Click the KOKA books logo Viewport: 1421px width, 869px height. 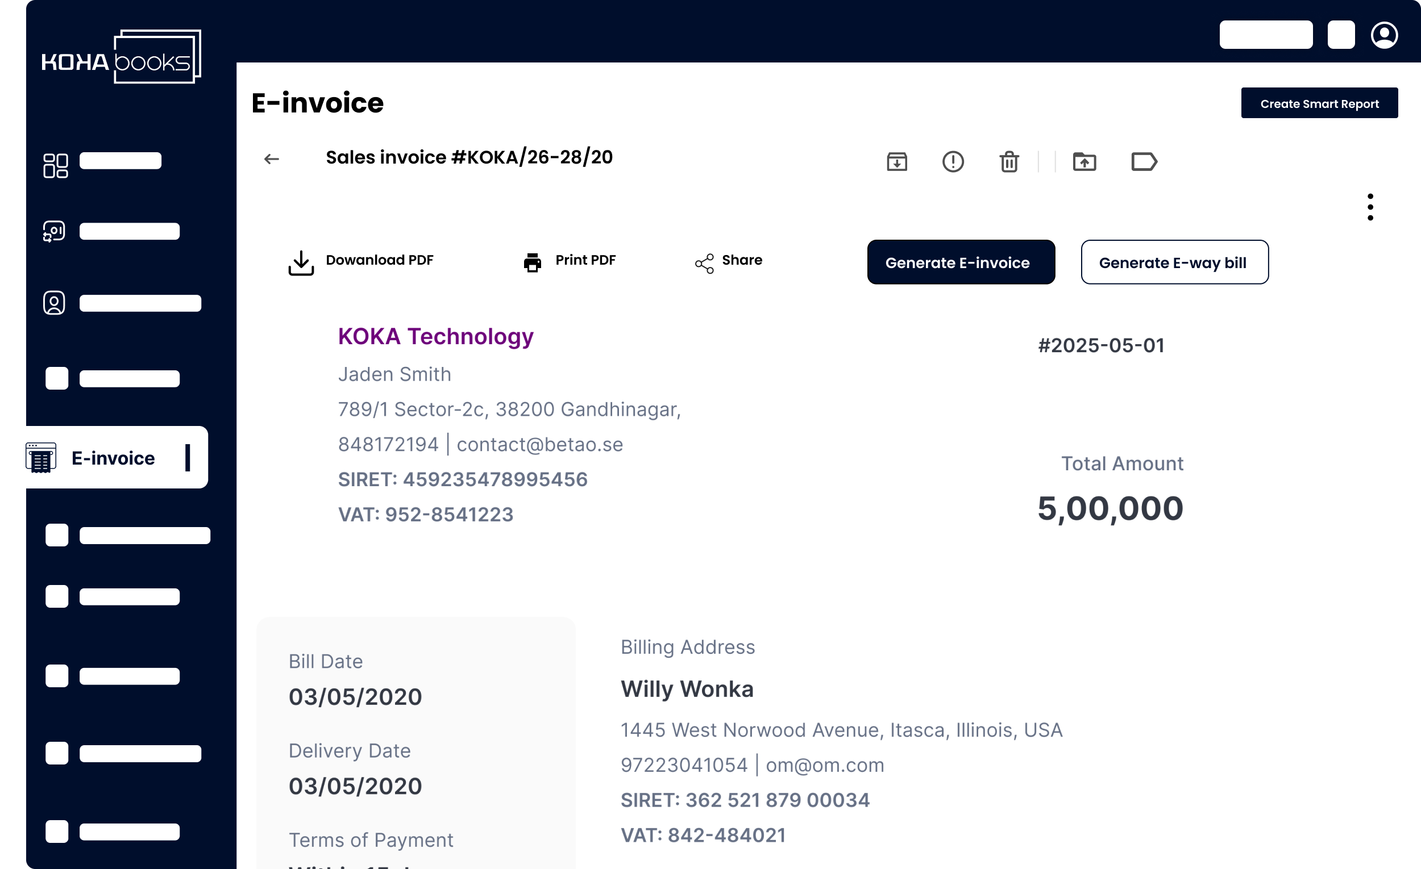click(121, 57)
